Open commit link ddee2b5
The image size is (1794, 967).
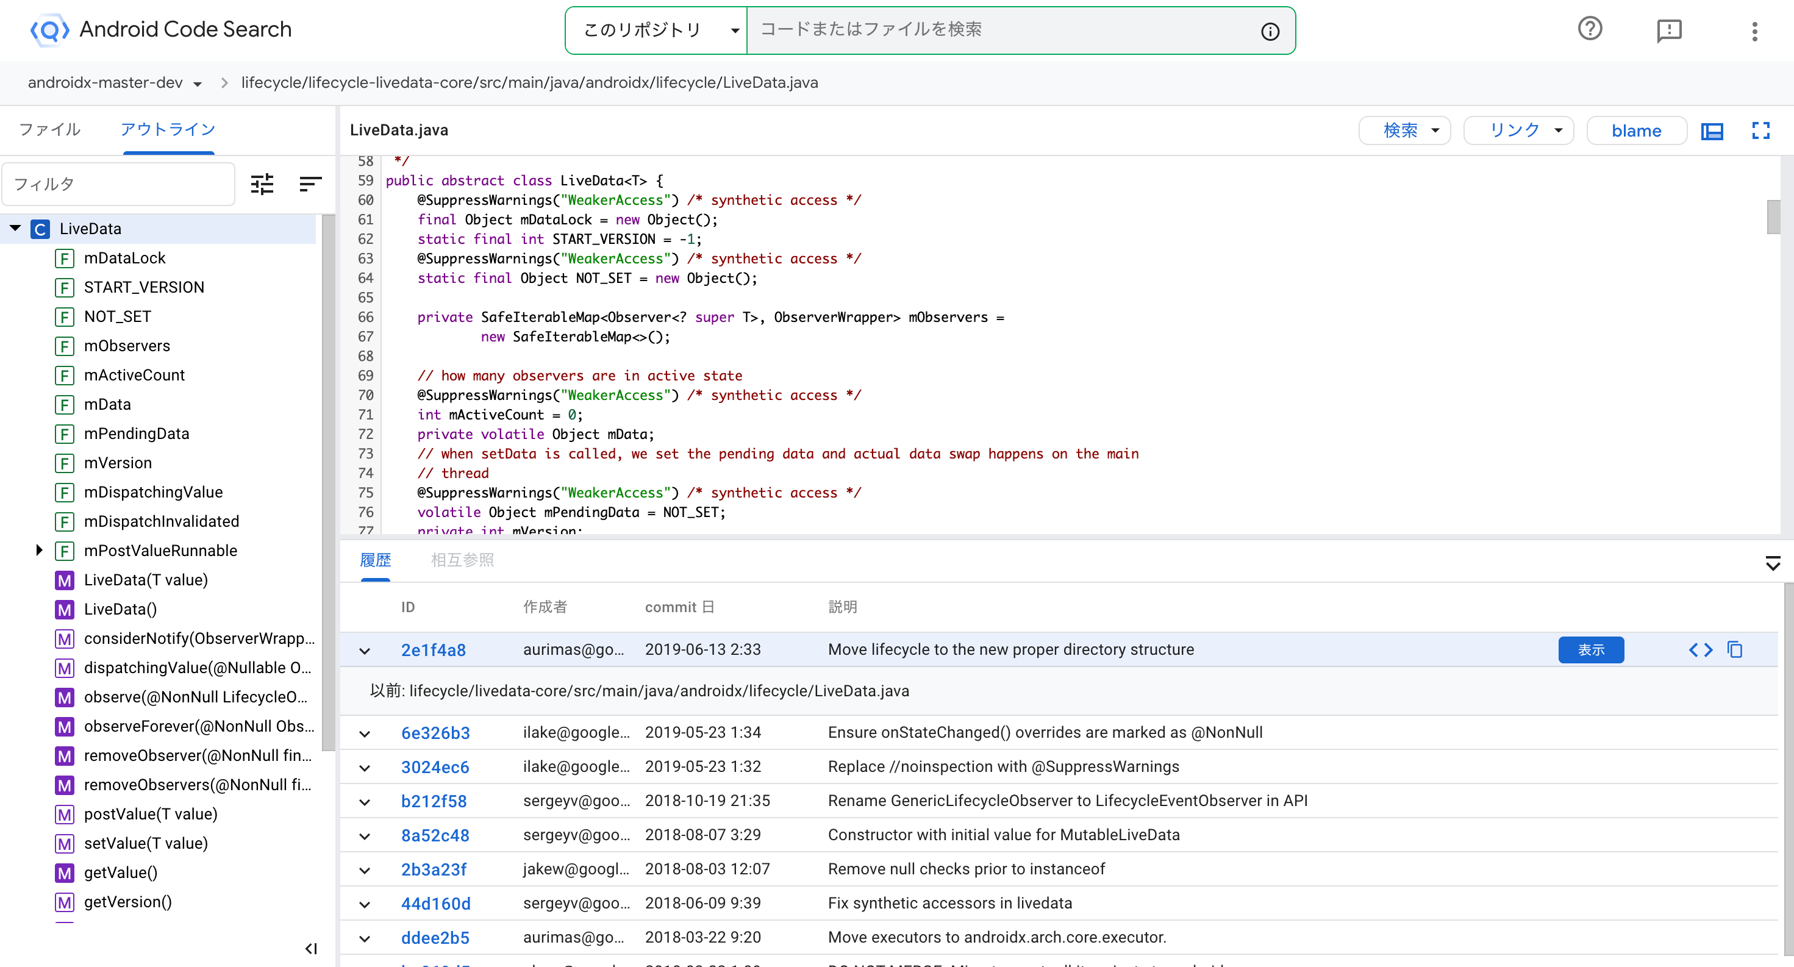tap(435, 937)
